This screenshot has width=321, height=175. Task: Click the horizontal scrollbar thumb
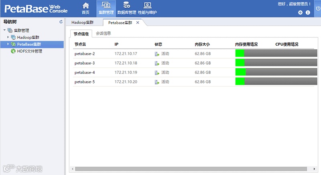tap(191, 169)
